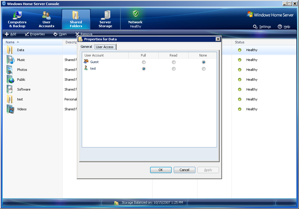Click the Storage Balanced status text

(152, 202)
